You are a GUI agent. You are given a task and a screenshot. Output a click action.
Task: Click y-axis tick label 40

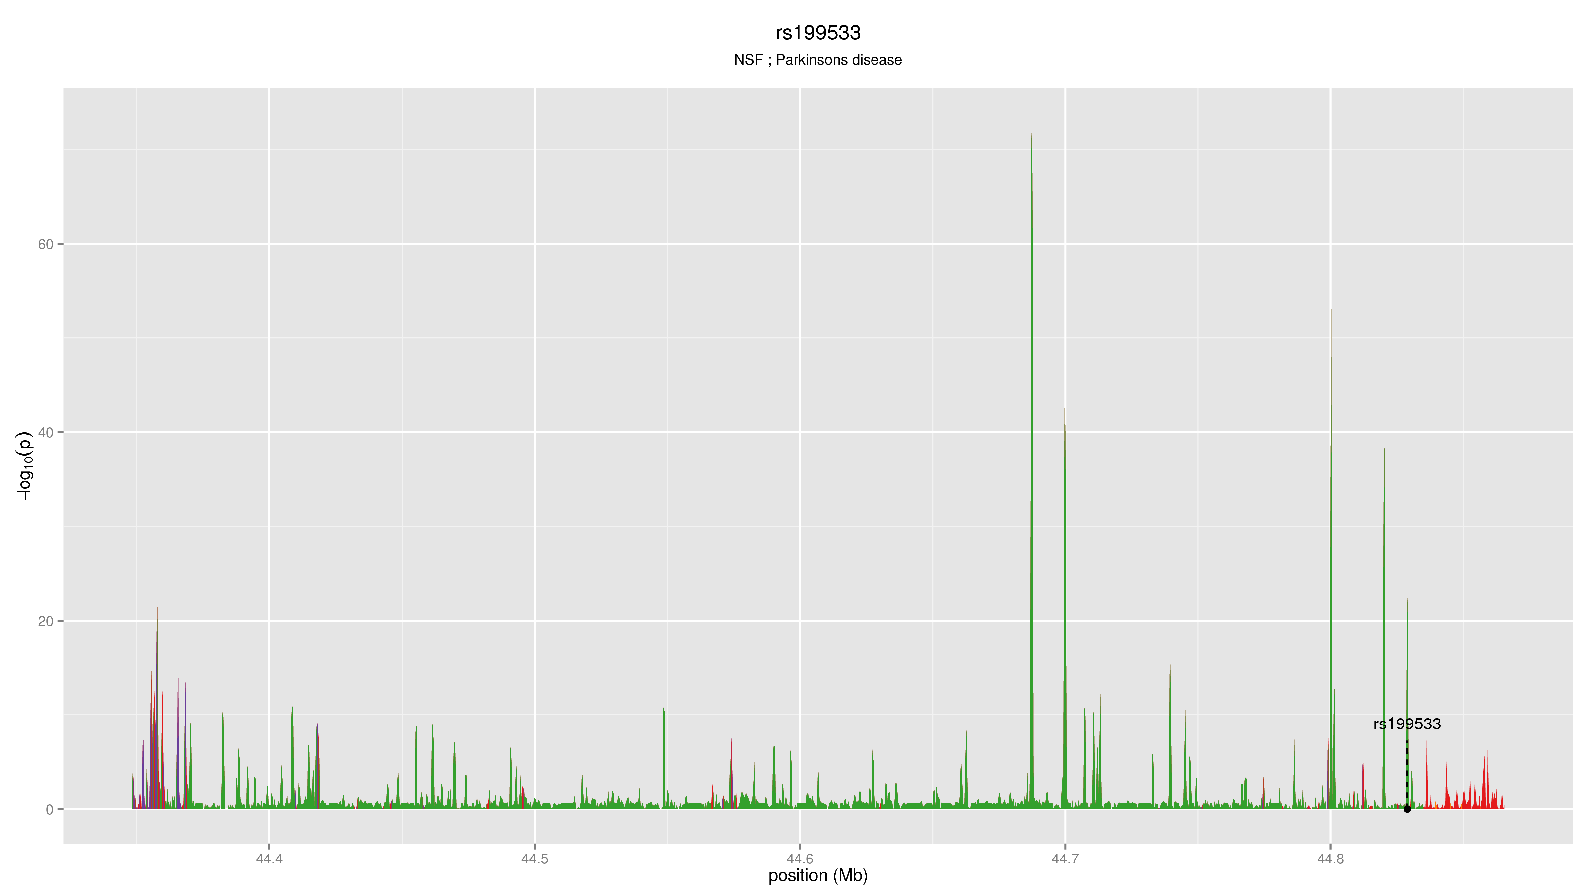point(46,433)
